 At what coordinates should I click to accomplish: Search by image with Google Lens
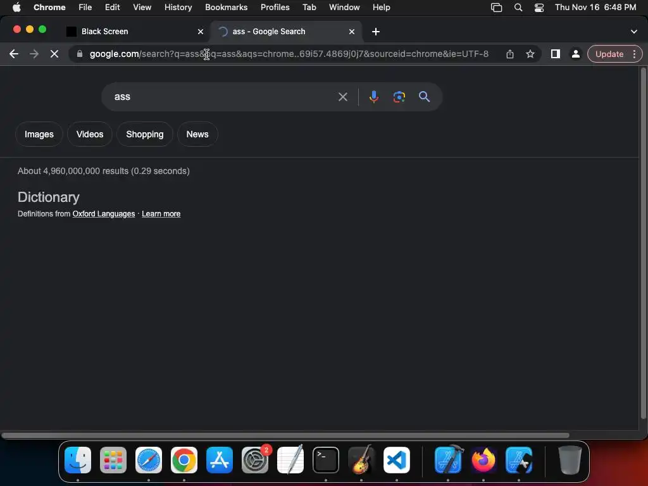tap(399, 97)
